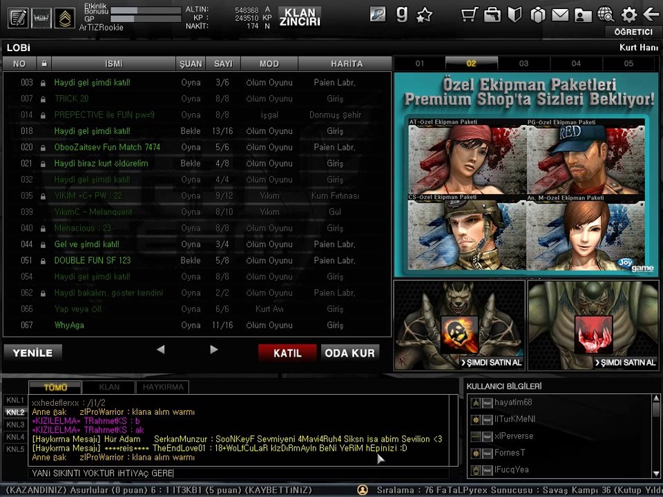
Task: Click the red KATIL join button
Action: coord(287,353)
